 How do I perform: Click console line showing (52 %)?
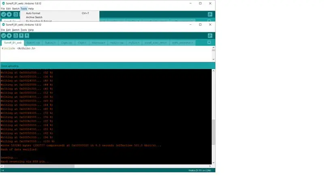pos(27,93)
